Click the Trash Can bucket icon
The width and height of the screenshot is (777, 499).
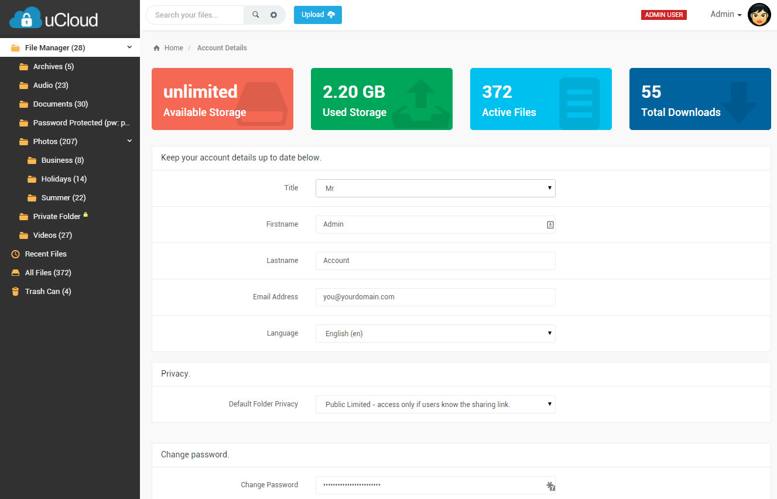(x=16, y=292)
